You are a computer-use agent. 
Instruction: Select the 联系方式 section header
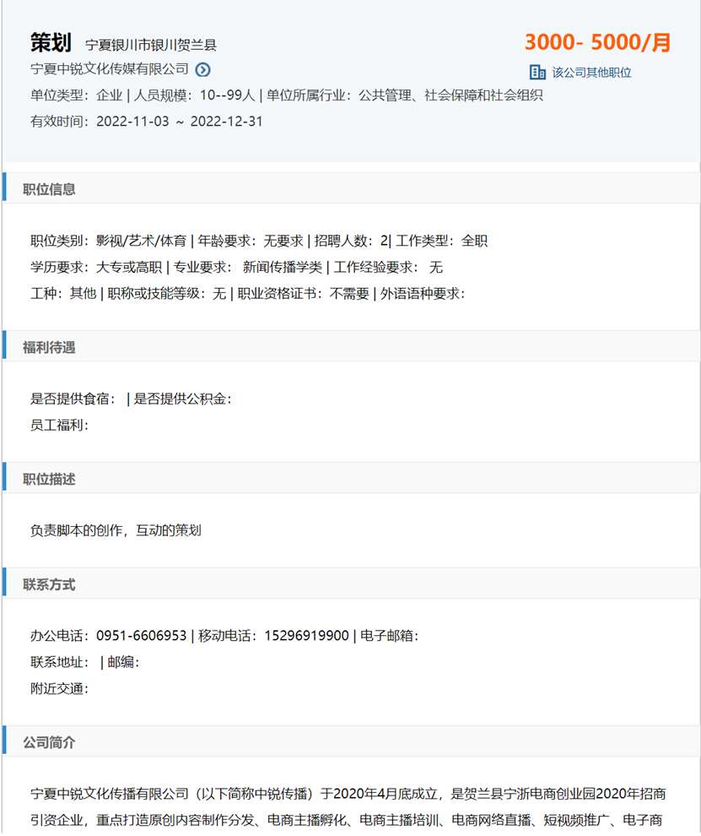(49, 584)
